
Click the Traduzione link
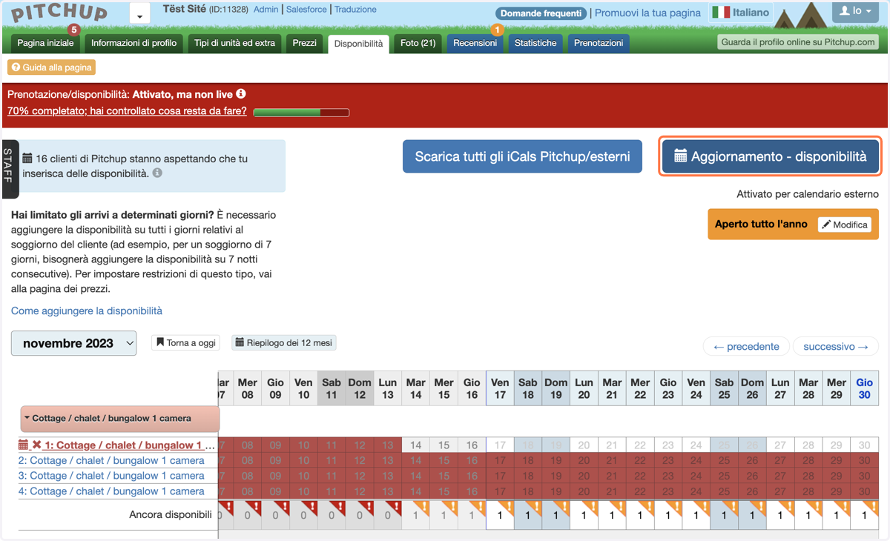tap(355, 10)
